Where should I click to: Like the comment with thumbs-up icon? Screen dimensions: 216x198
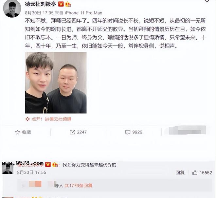(x=195, y=172)
